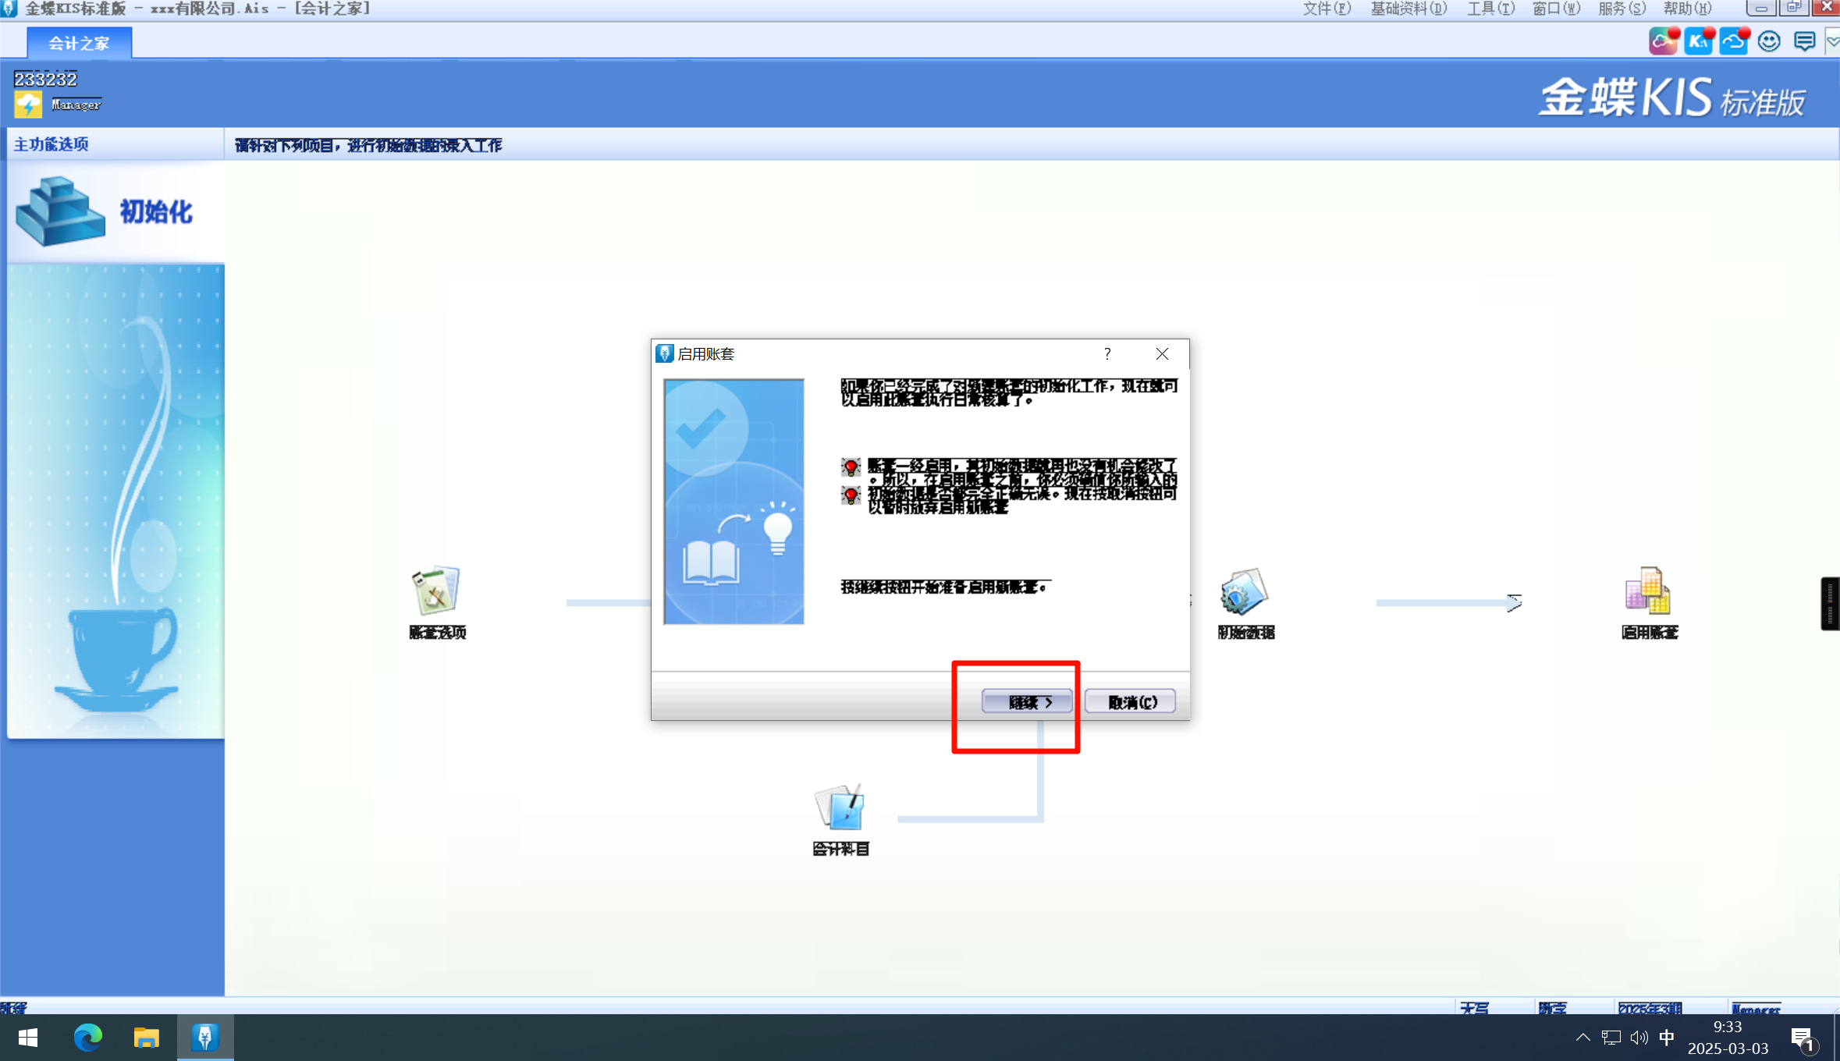Click the smiley face feedback icon

(x=1769, y=41)
